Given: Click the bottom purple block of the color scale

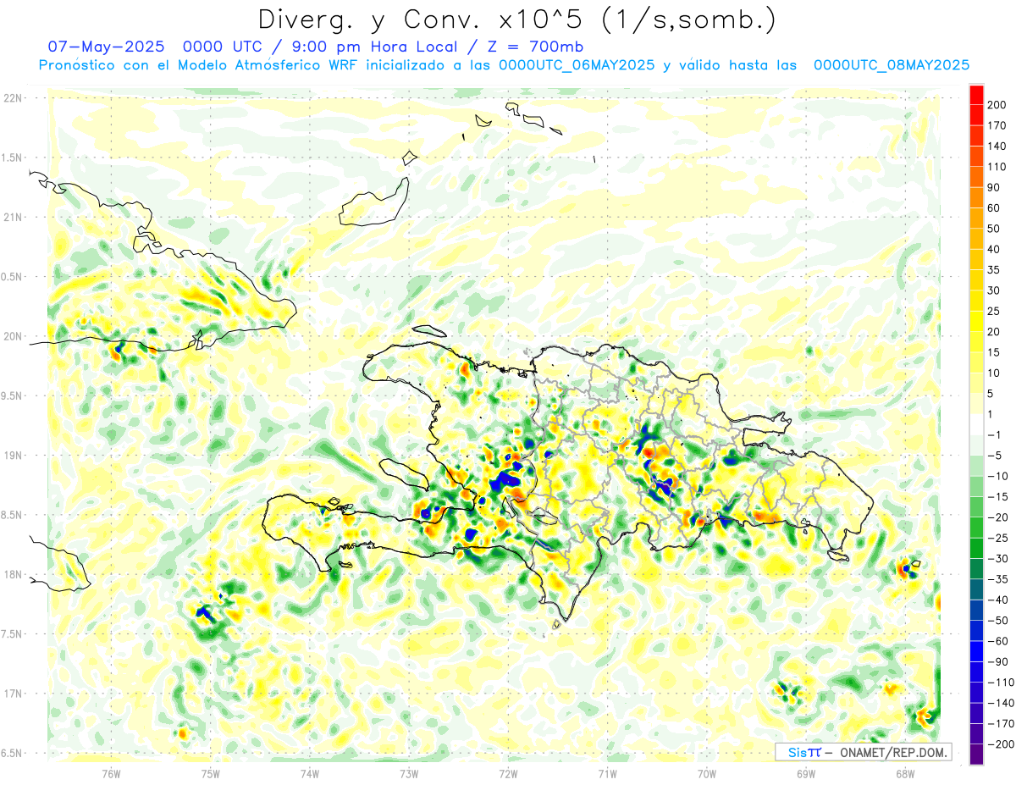Looking at the screenshot, I should (976, 755).
